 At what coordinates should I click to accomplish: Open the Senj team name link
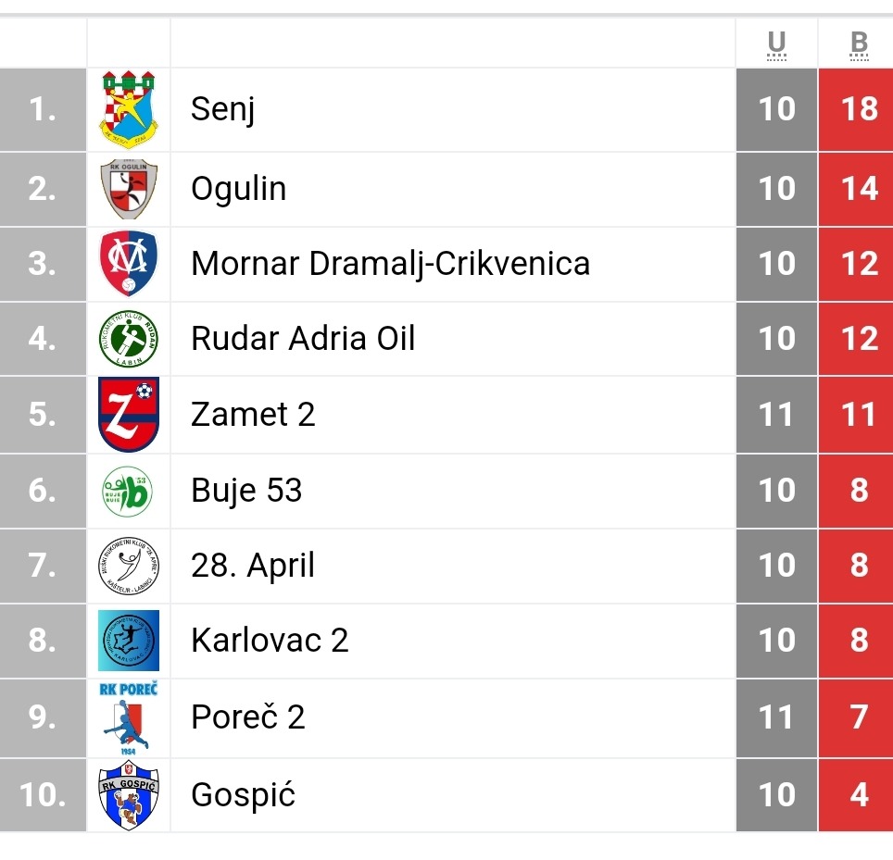[x=222, y=109]
